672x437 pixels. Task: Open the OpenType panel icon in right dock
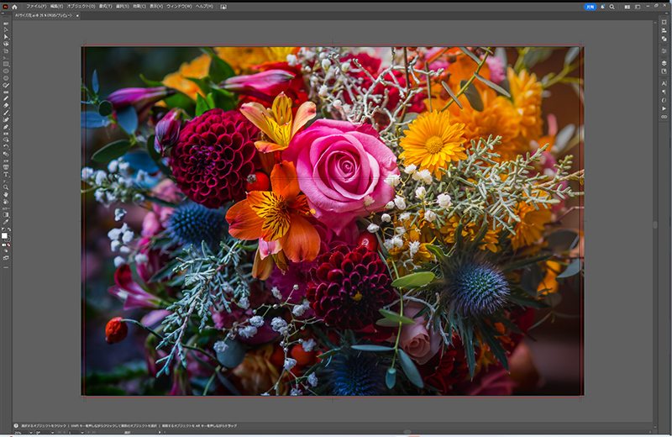[664, 100]
